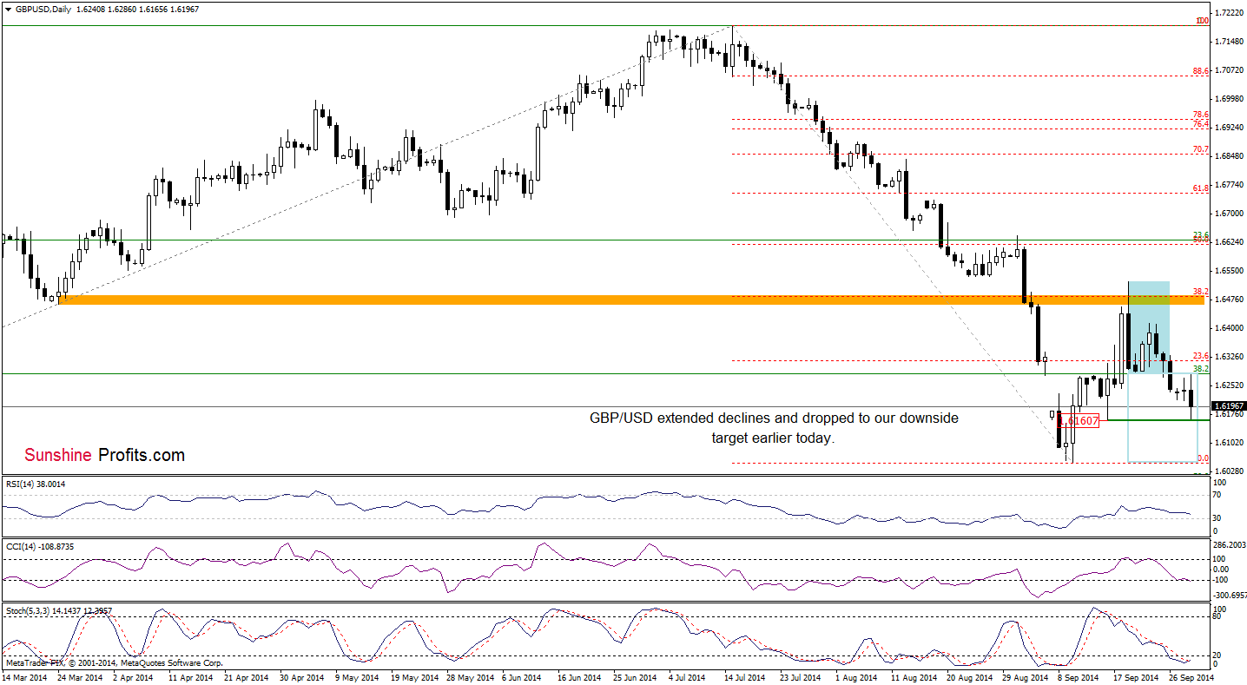Screen dimensions: 1247x685
Task: Click the 1.72220 price axis value
Action: 1231,14
